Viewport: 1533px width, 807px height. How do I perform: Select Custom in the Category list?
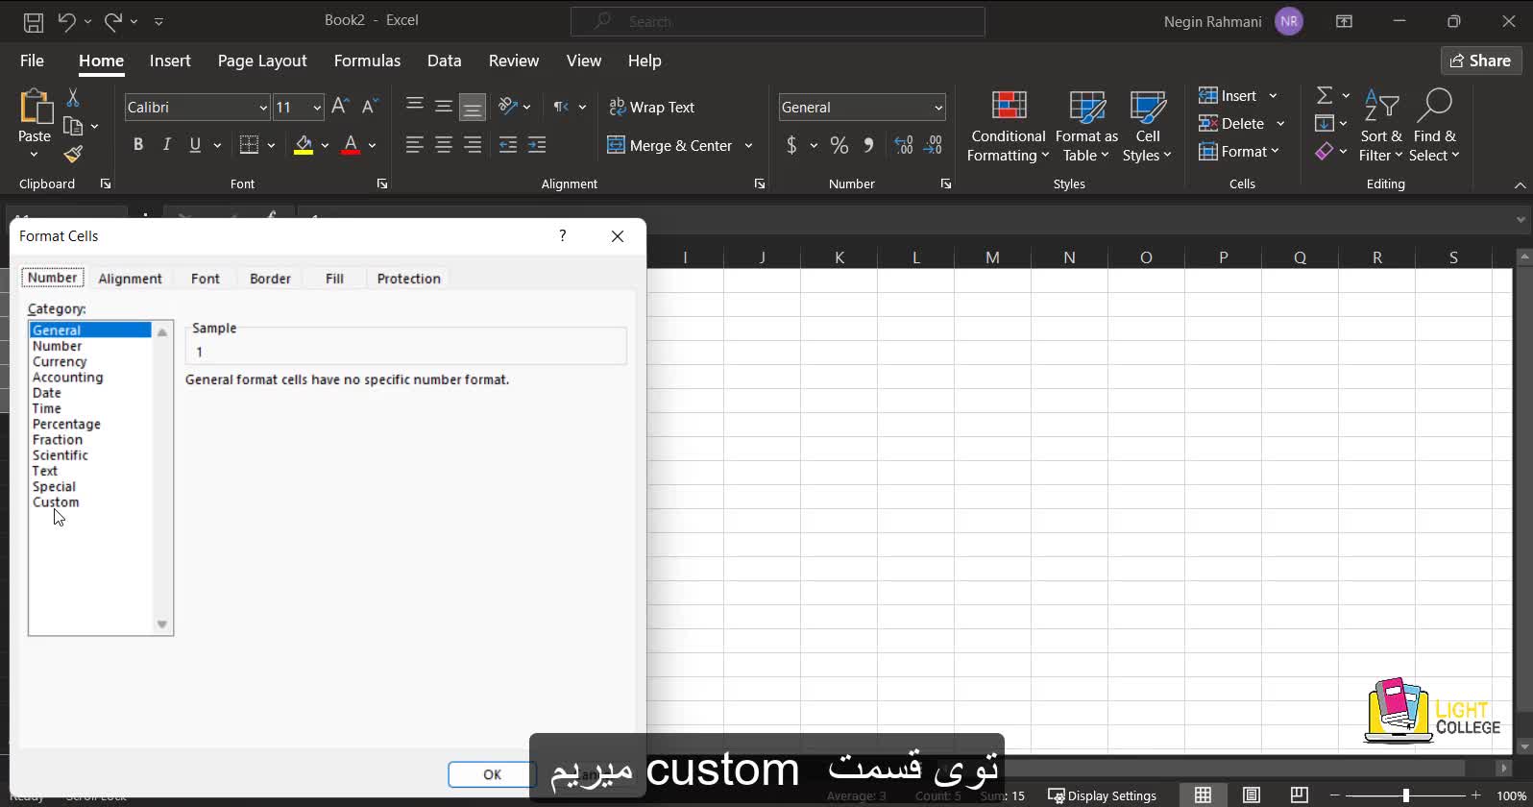(56, 502)
